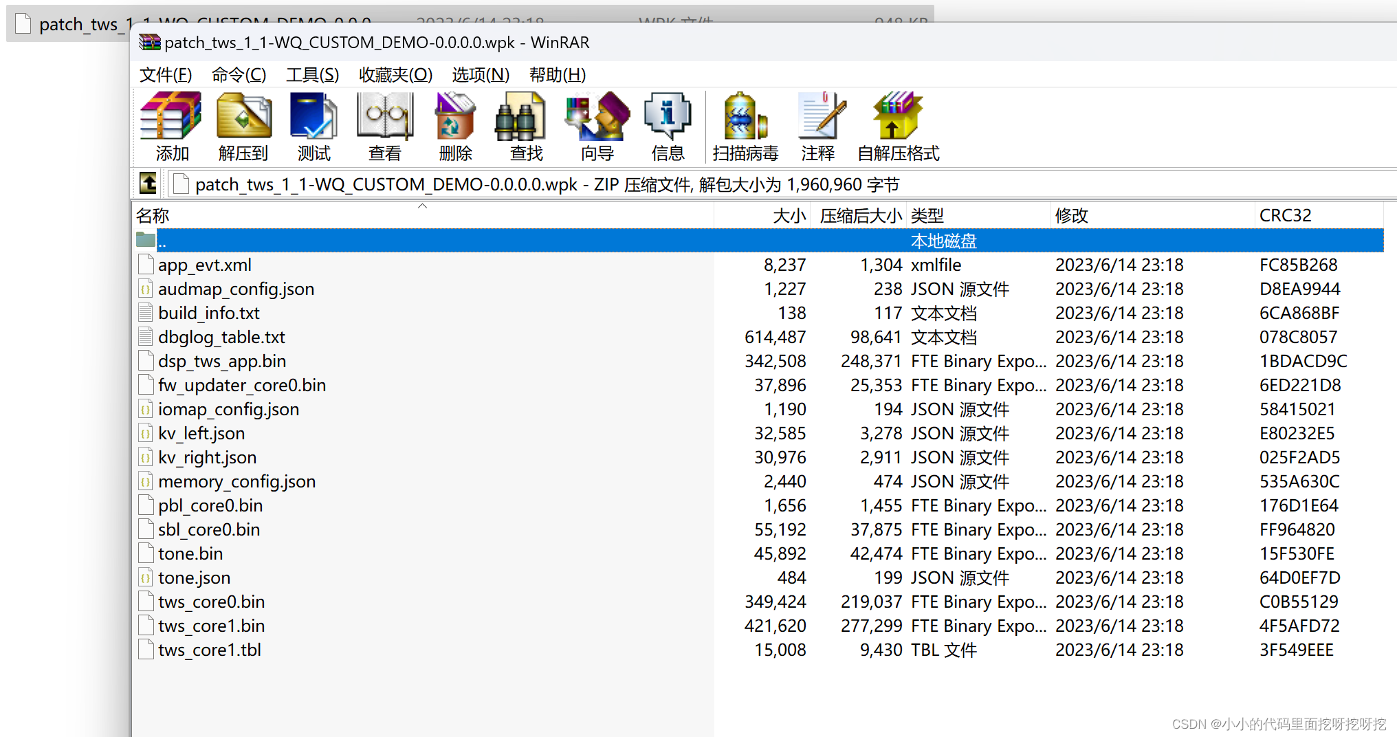Screen dimensions: 1397x737
Task: Sort by Size (大小) column header
Action: 762,215
